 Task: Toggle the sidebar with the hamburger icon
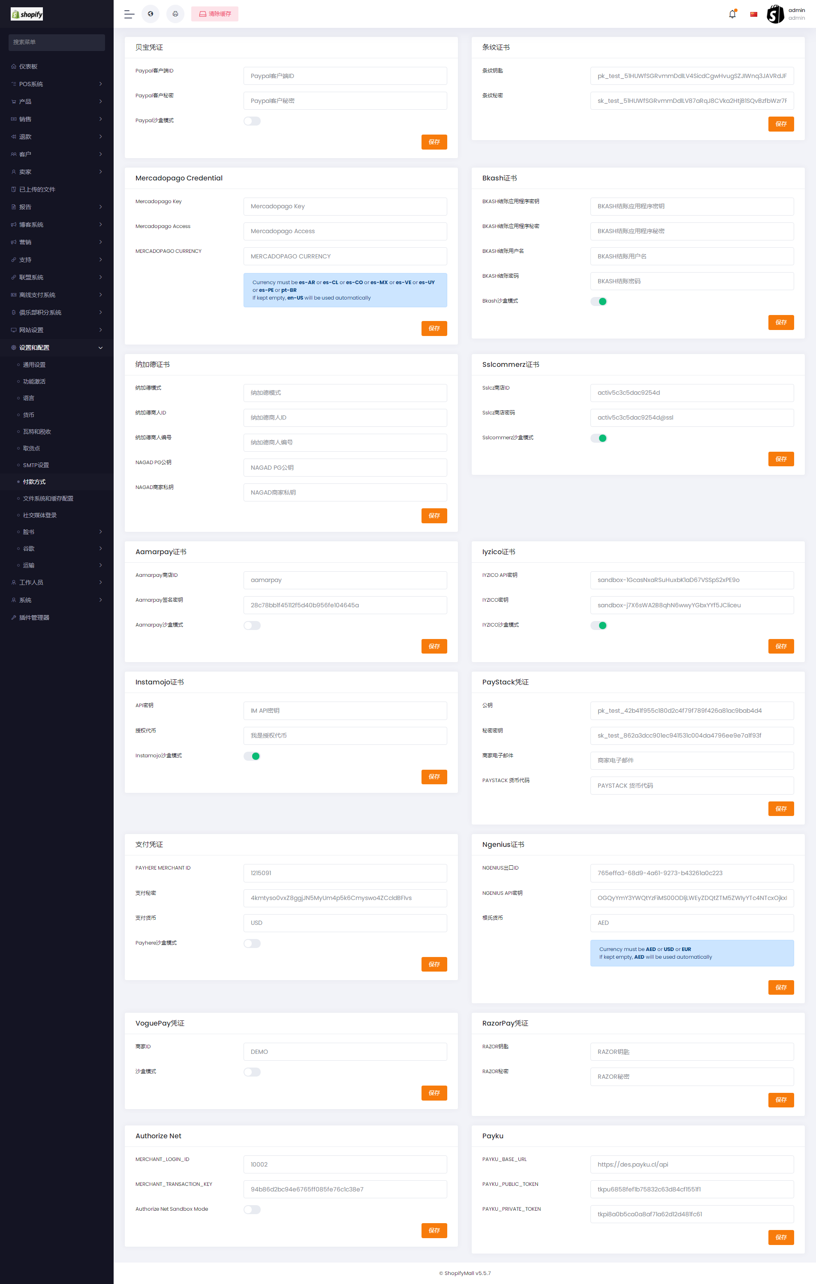(x=129, y=15)
